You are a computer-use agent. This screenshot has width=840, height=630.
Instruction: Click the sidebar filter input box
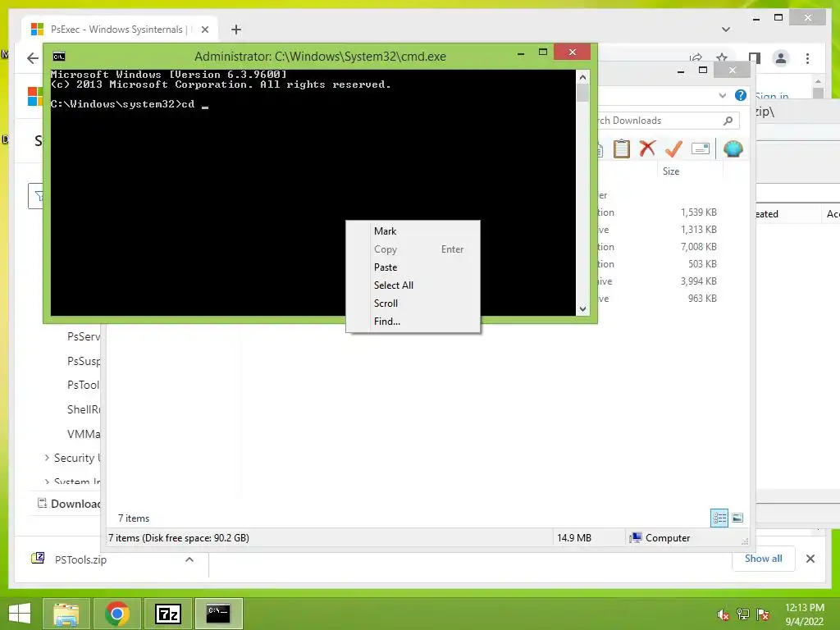pyautogui.click(x=36, y=196)
